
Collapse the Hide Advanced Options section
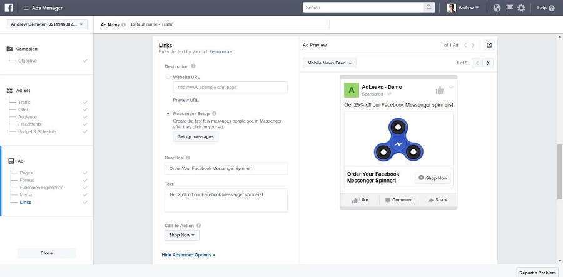tap(188, 255)
